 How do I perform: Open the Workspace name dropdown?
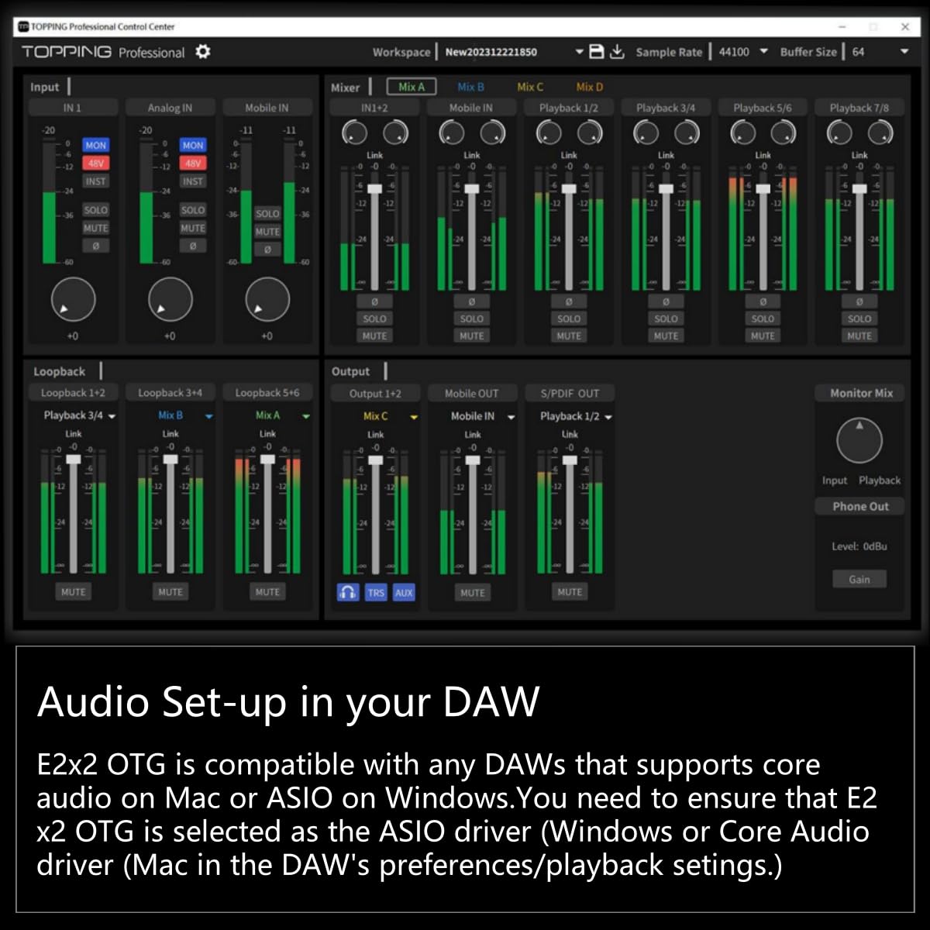point(579,52)
